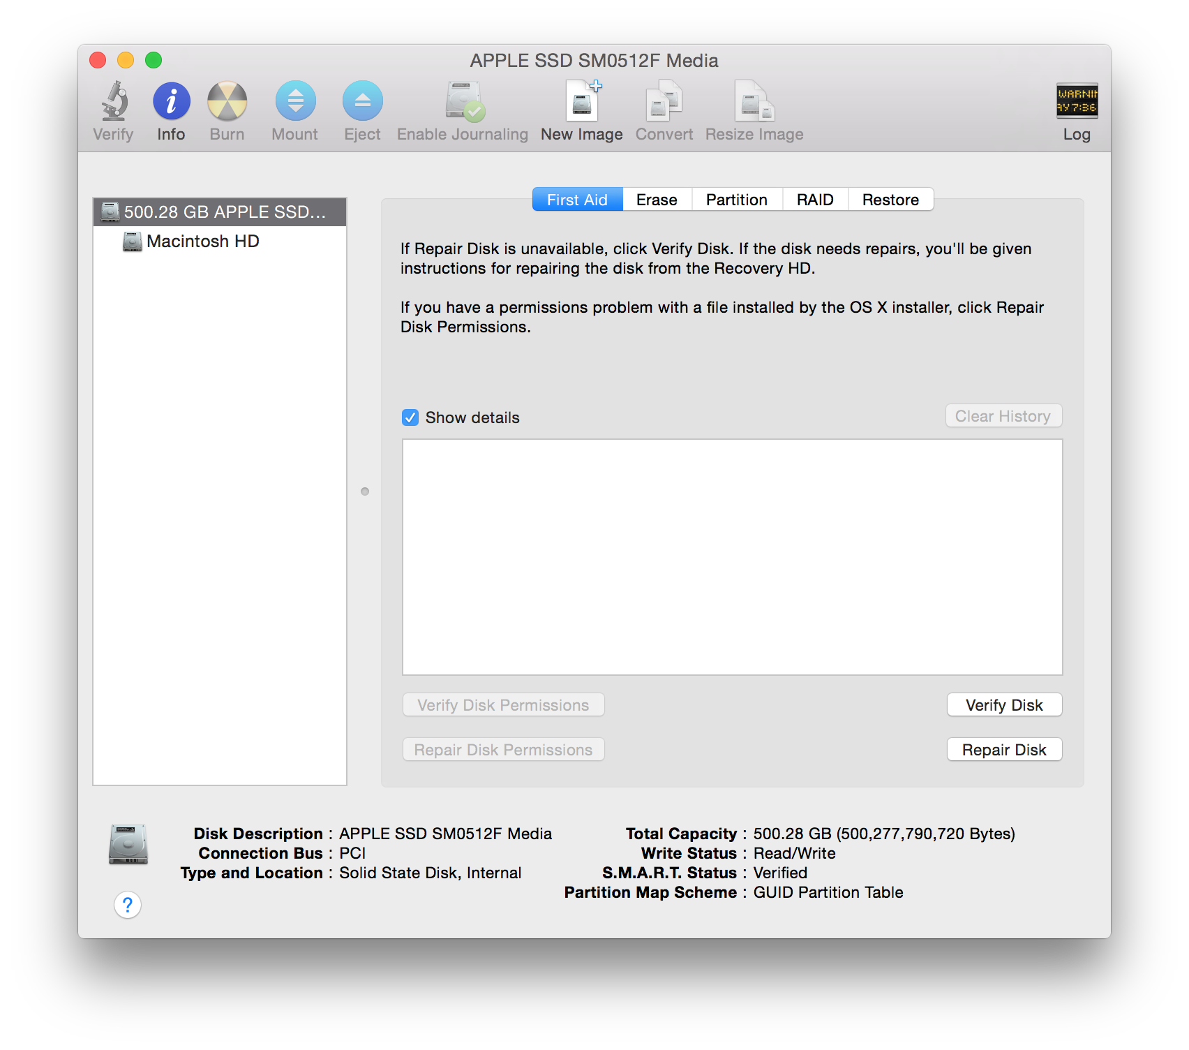The image size is (1189, 1050).
Task: Click Enable Journaling toolbar icon
Action: click(x=465, y=102)
